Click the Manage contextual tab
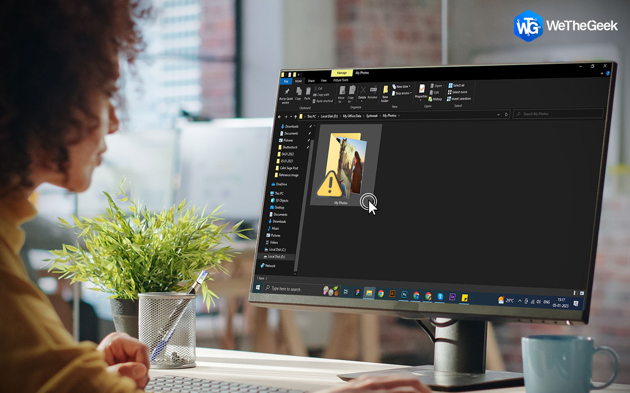630x393 pixels. (342, 73)
